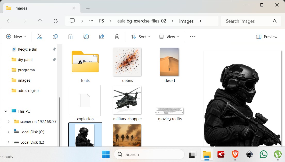Click the Delete trash can icon

click(x=117, y=37)
